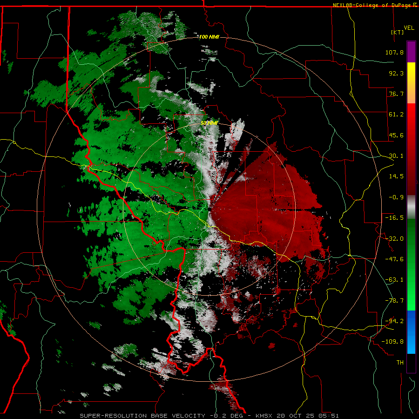Click the -78.7 velocity scale value
Viewport: 419px width, 419px height.
pyautogui.click(x=394, y=301)
